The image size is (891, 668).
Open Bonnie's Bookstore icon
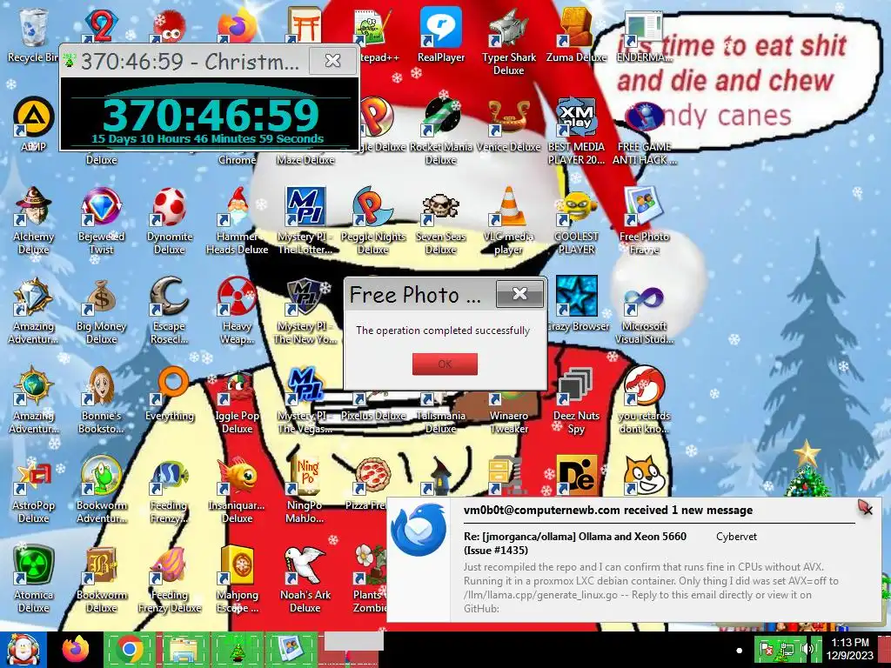101,400
